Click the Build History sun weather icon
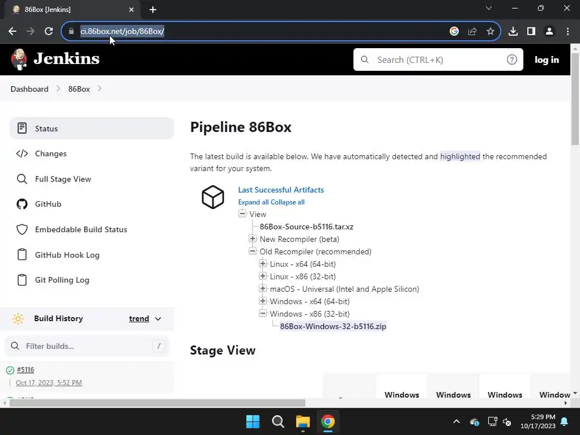Image resolution: width=580 pixels, height=435 pixels. 18,318
